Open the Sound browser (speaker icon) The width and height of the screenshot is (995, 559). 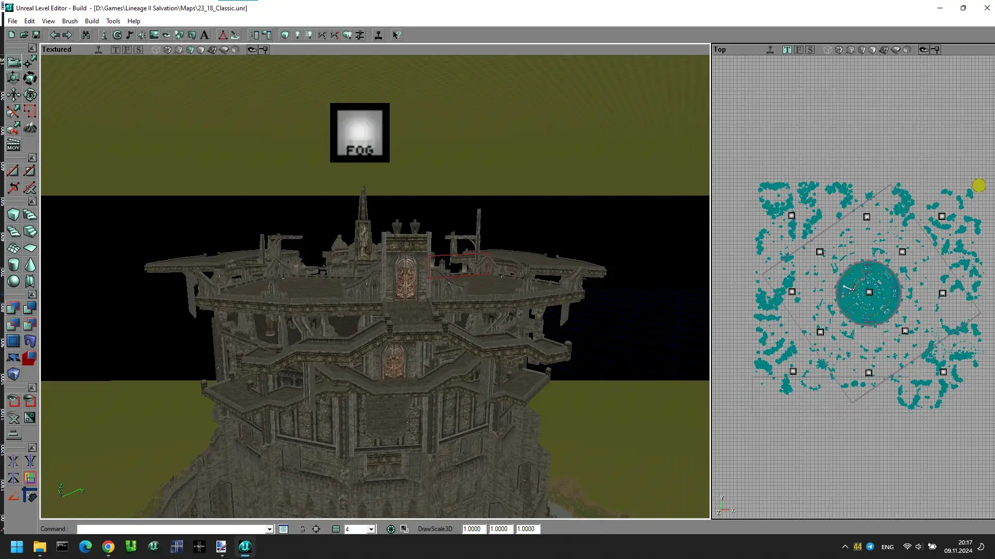coord(142,35)
